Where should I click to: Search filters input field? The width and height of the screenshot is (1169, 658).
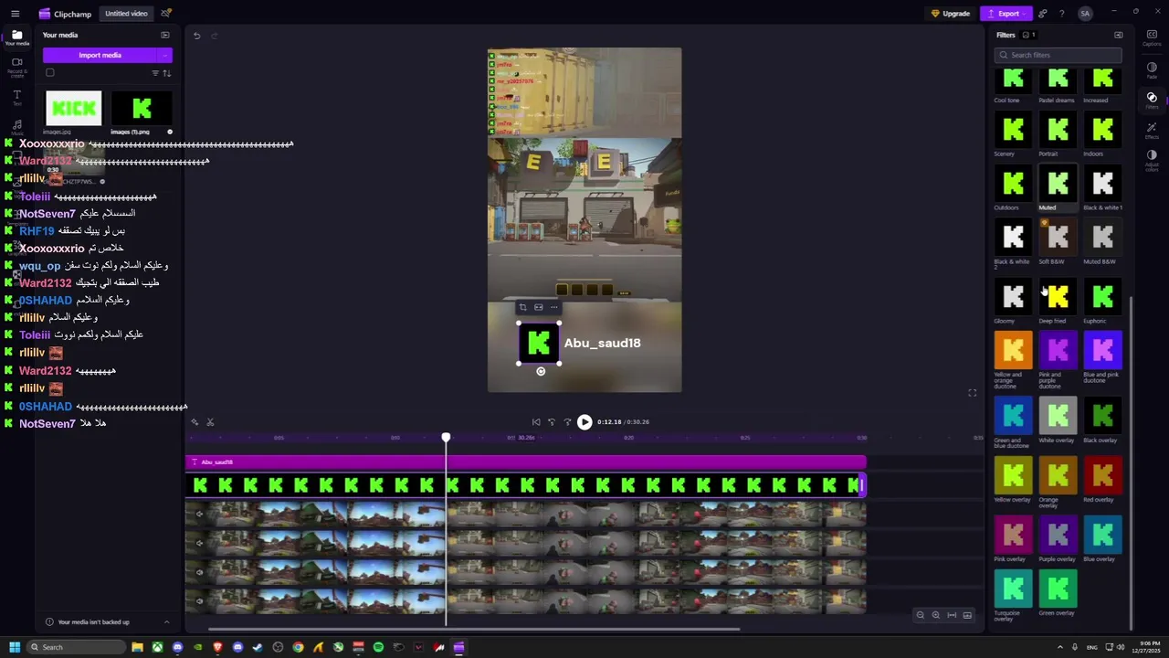[x=1058, y=55]
